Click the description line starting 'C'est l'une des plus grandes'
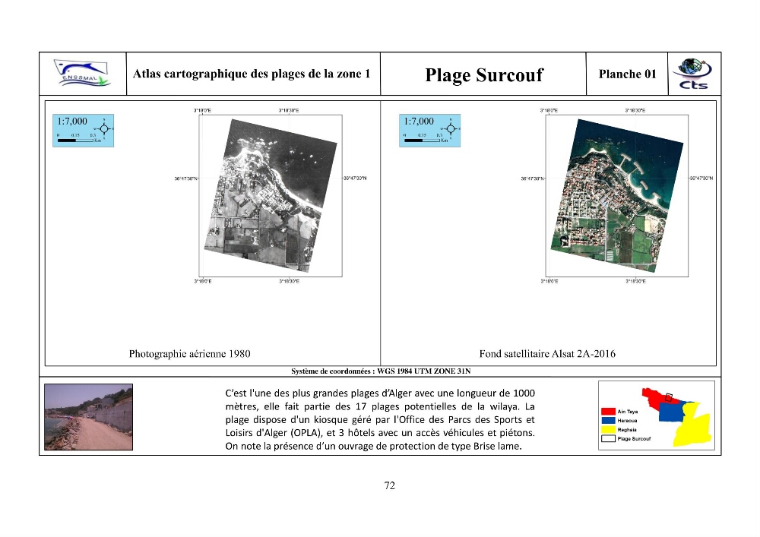The height and width of the screenshot is (537, 760). coord(380,393)
